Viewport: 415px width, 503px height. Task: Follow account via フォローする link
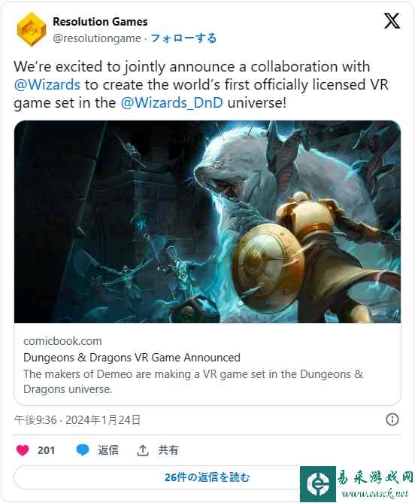[x=183, y=38]
